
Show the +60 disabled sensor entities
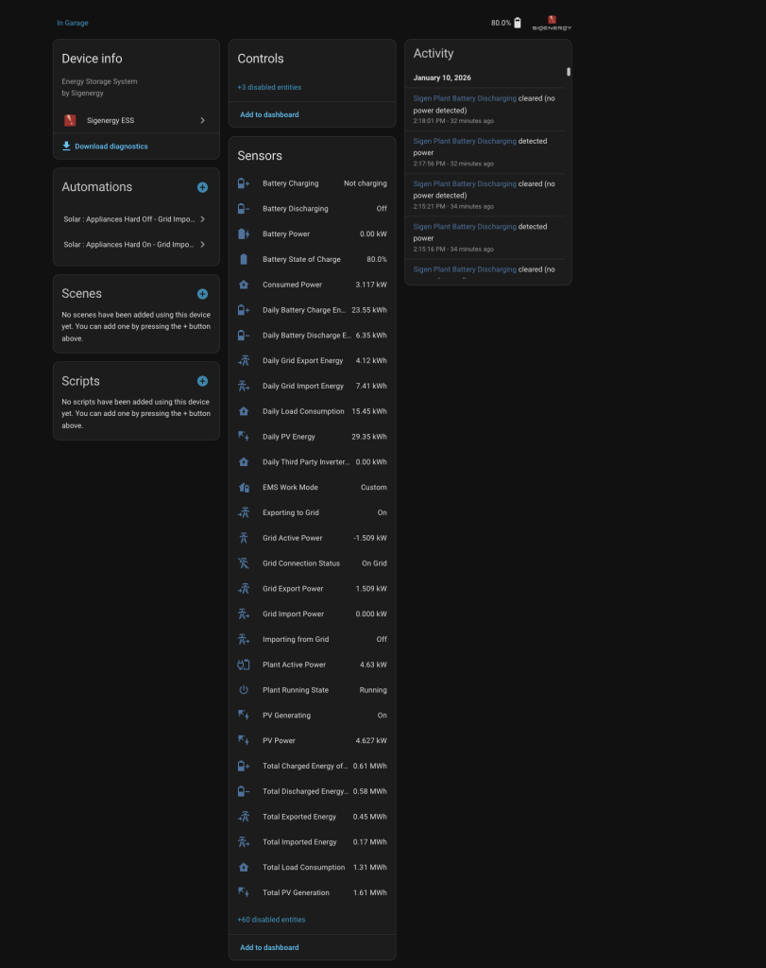[x=271, y=919]
